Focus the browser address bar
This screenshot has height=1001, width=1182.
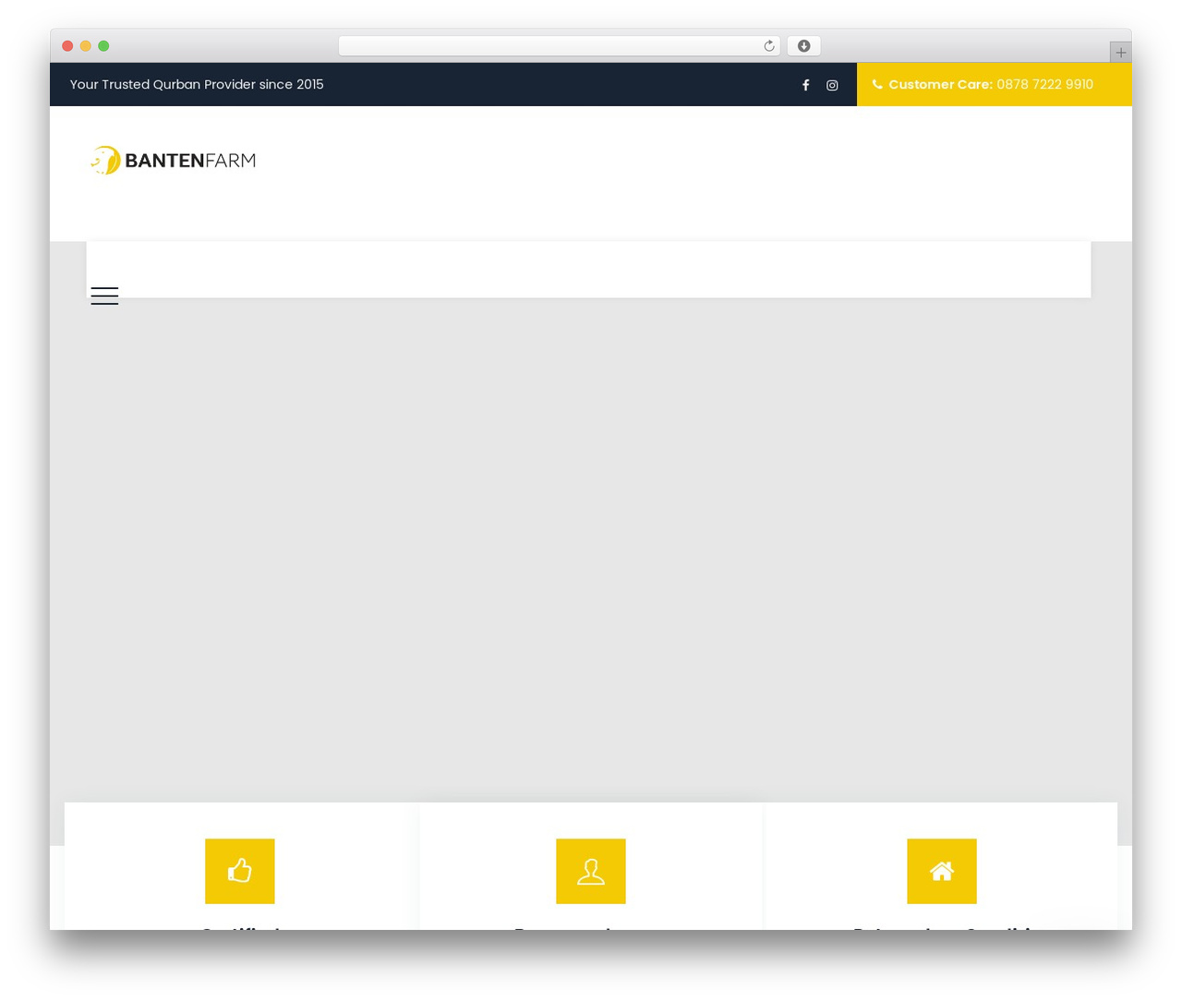coord(559,46)
